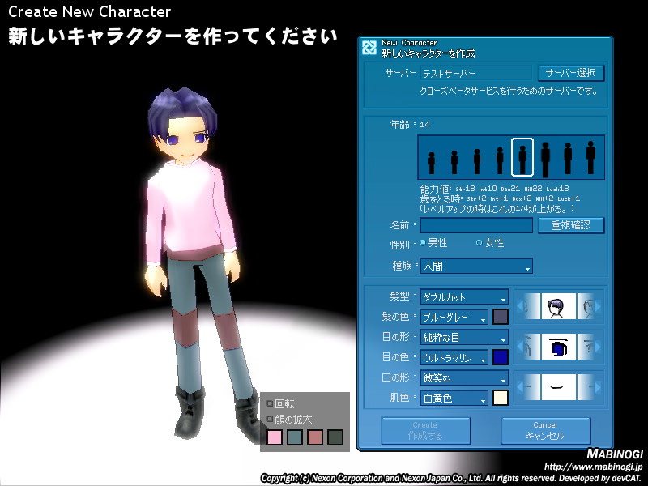648x486 pixels.
Task: Open the 目の色 eye color dropdown ウルトラマリン
Action: (454, 357)
